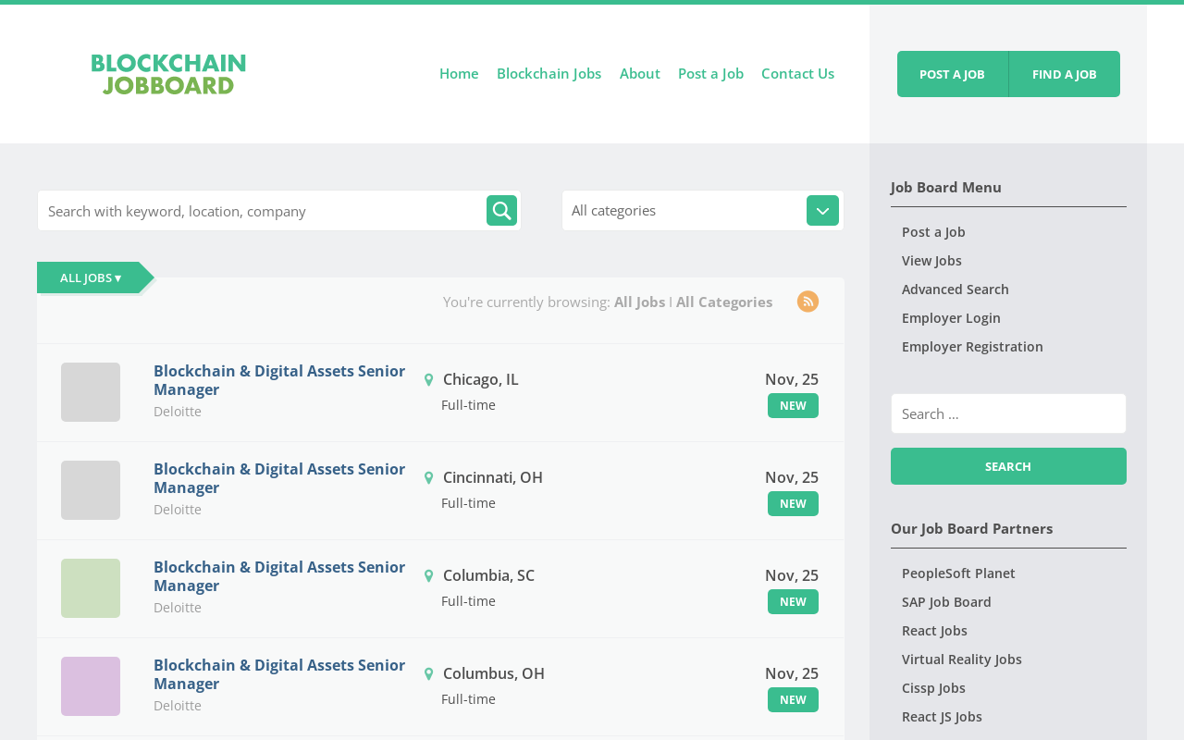Click the Chicago, IL location text
The image size is (1184, 740).
coord(481,379)
